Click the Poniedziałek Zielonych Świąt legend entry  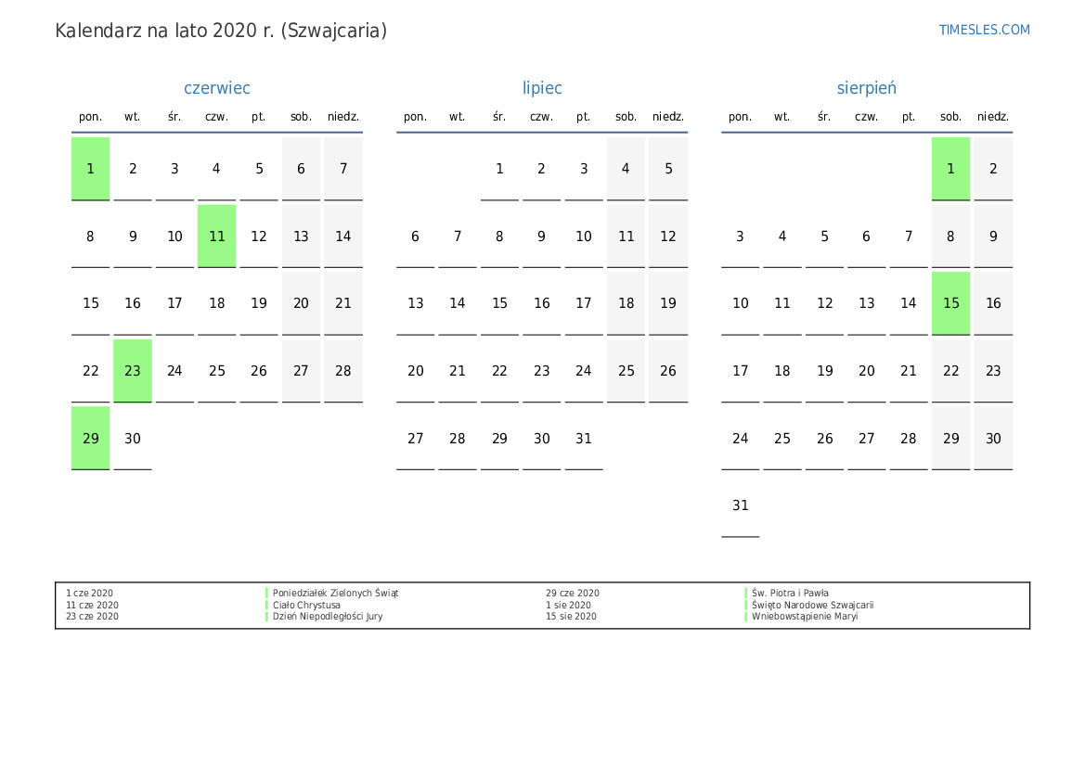click(335, 593)
